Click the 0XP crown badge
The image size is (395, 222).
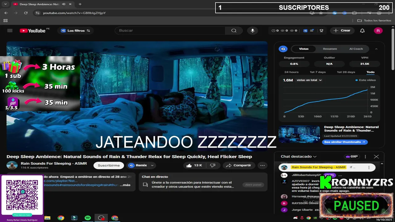coord(352,157)
